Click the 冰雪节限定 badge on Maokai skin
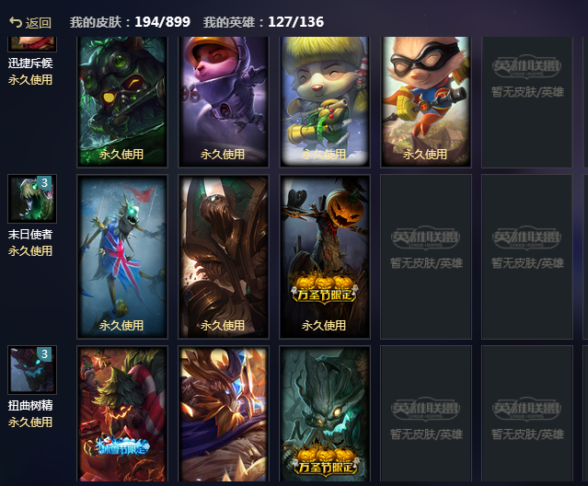Screen dimensions: 588x486 pos(122,446)
